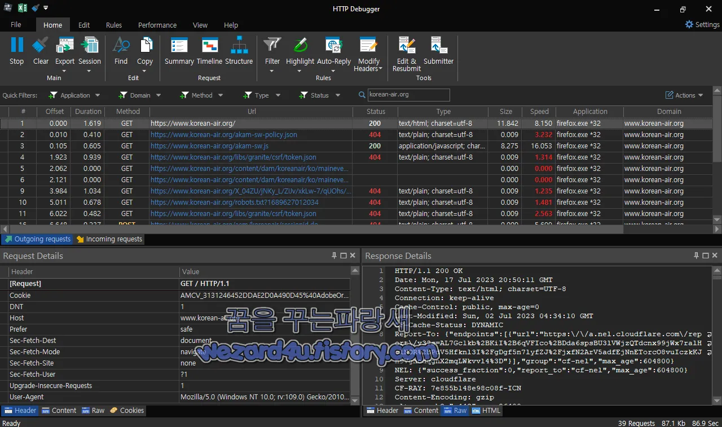Viewport: 722px width, 427px height.
Task: Click the Highlight rules icon
Action: [300, 45]
